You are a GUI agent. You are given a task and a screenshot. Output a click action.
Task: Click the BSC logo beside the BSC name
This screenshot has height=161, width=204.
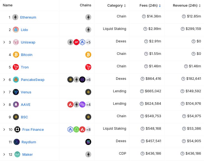tap(16, 117)
